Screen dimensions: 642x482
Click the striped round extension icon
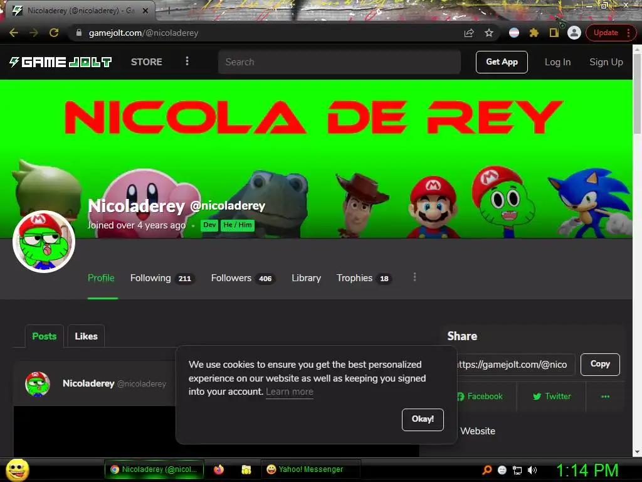tap(514, 33)
